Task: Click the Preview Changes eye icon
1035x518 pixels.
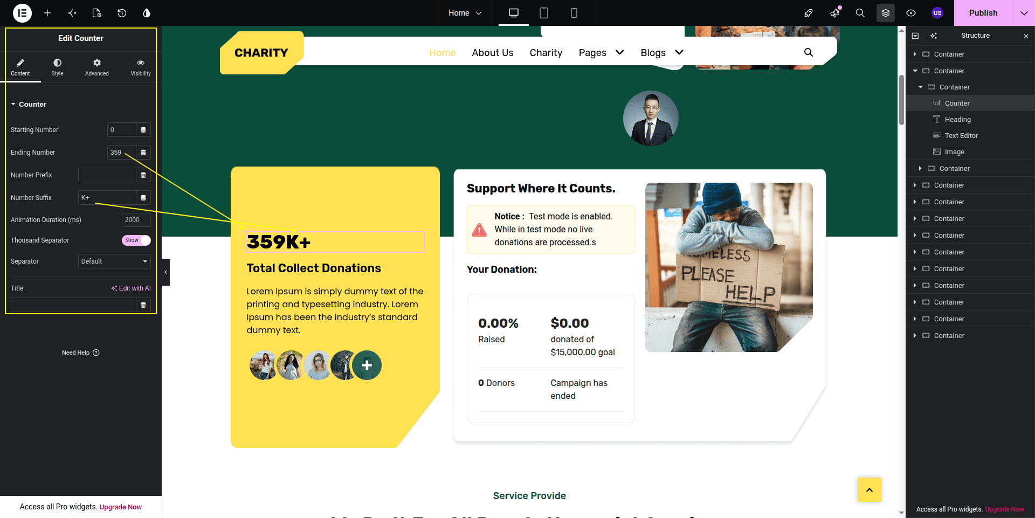Action: [911, 13]
